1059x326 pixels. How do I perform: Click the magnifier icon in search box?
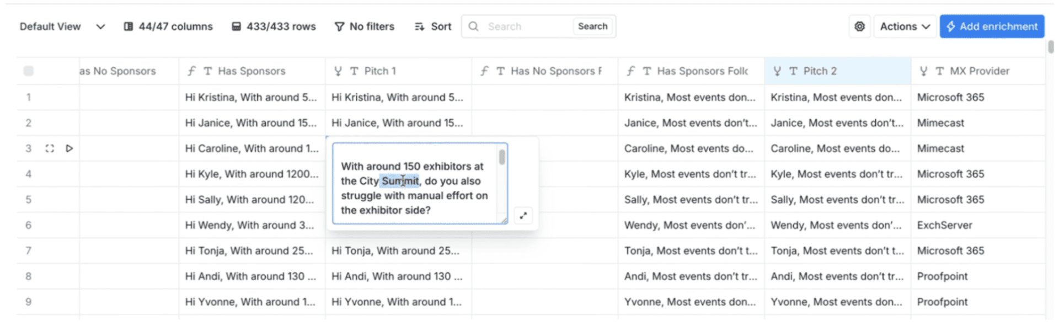click(473, 26)
